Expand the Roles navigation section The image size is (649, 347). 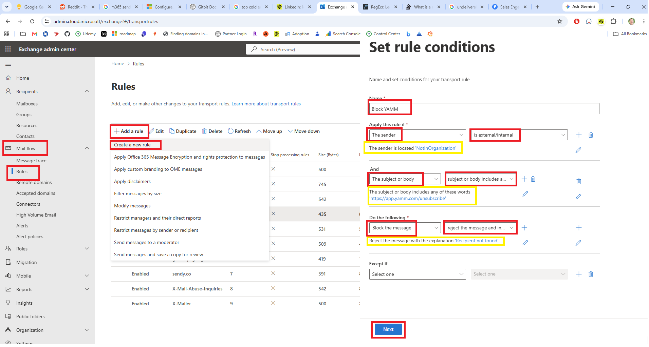(87, 248)
